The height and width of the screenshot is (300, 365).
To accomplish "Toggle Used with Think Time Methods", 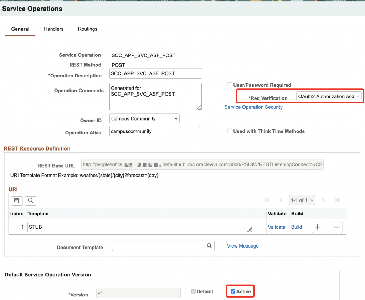I will (x=230, y=131).
